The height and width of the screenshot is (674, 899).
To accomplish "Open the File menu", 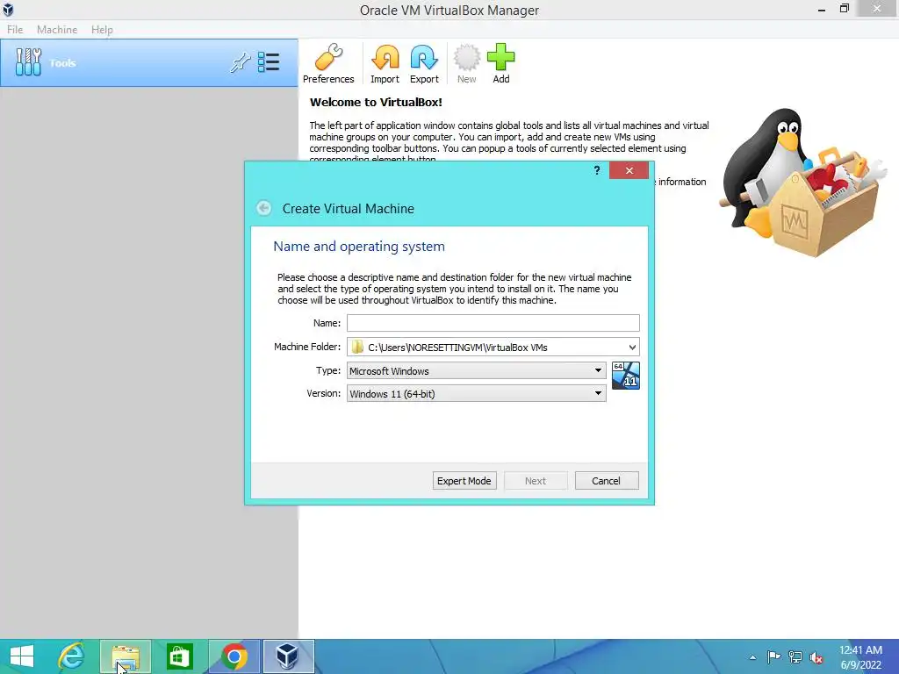I will (15, 30).
